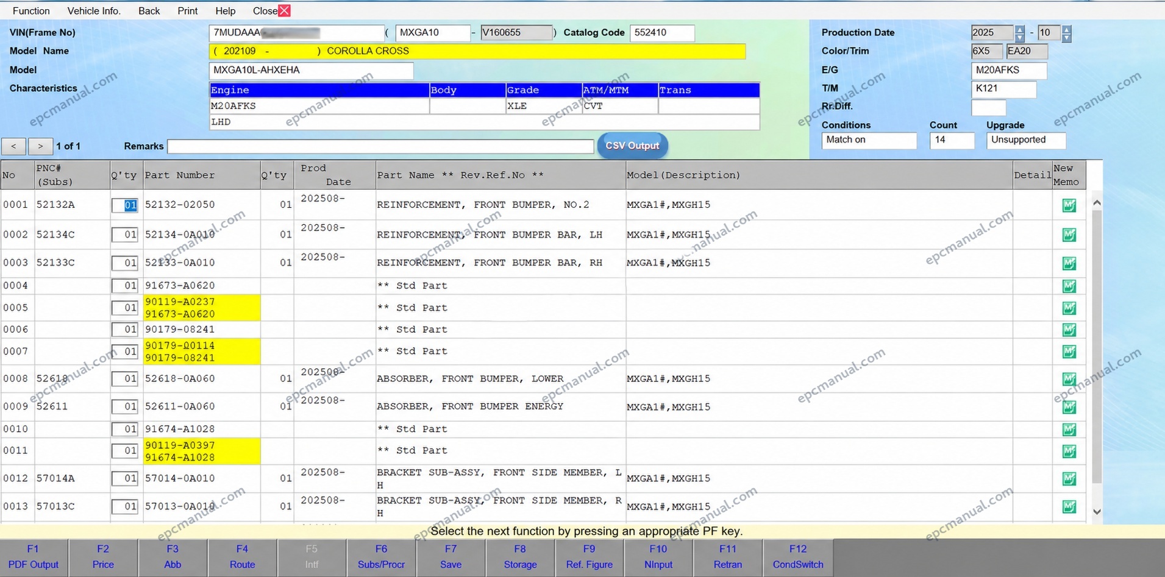Click the CSV Output button
The width and height of the screenshot is (1165, 577).
coord(632,146)
